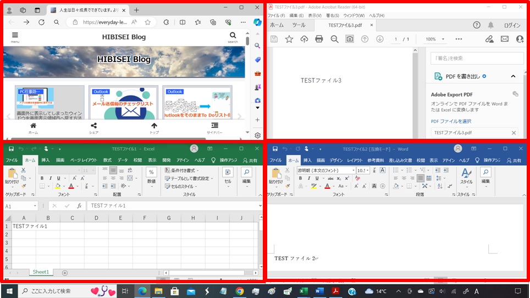Toggle underline in Excel ribbon

tap(58, 178)
